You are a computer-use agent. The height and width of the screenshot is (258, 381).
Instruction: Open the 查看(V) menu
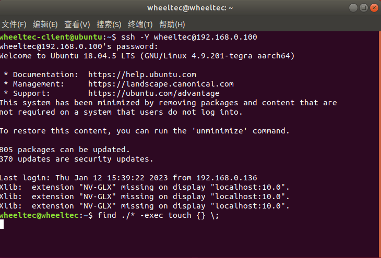pos(77,24)
